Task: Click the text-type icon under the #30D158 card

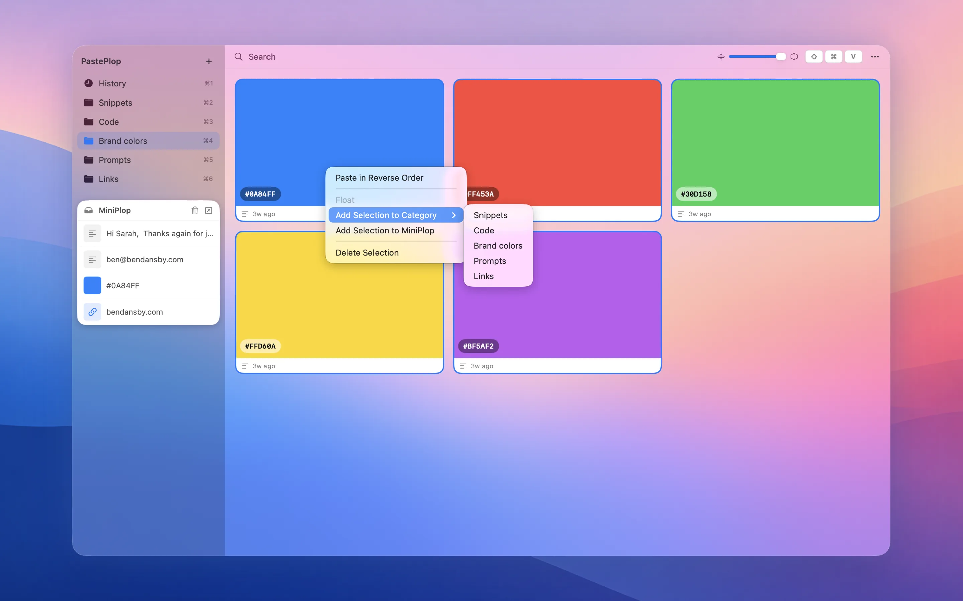Action: [x=681, y=214]
